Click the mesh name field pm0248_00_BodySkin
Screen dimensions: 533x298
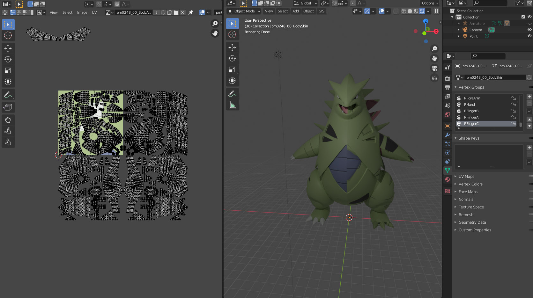[495, 77]
